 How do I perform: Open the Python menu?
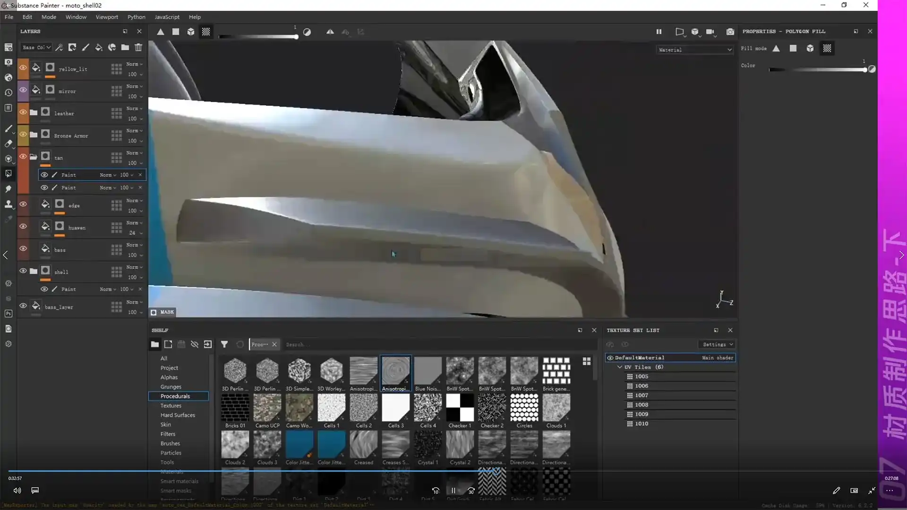coord(136,17)
